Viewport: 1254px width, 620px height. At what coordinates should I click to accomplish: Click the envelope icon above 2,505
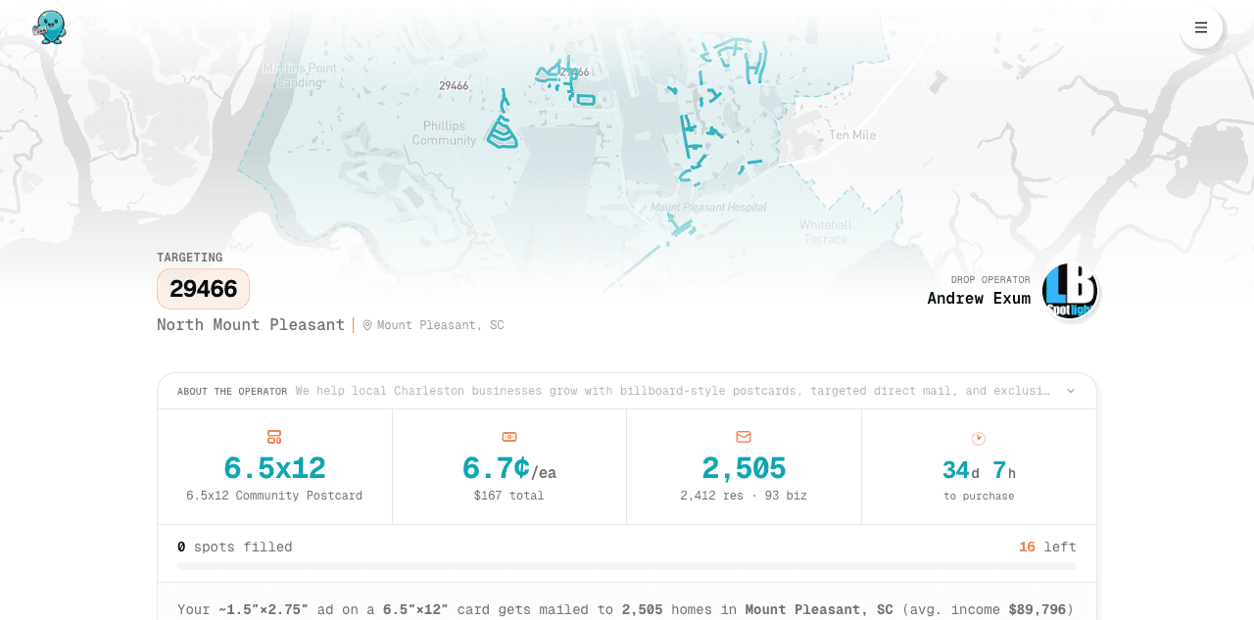pyautogui.click(x=744, y=437)
